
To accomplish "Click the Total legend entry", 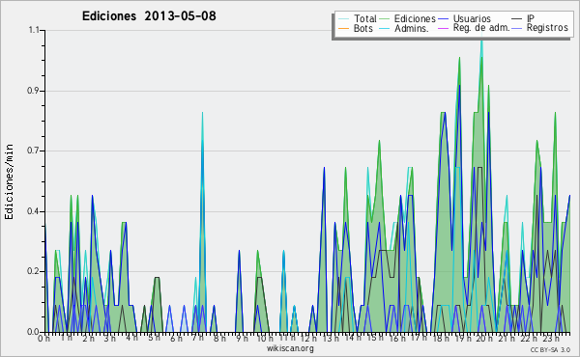I will [x=358, y=18].
